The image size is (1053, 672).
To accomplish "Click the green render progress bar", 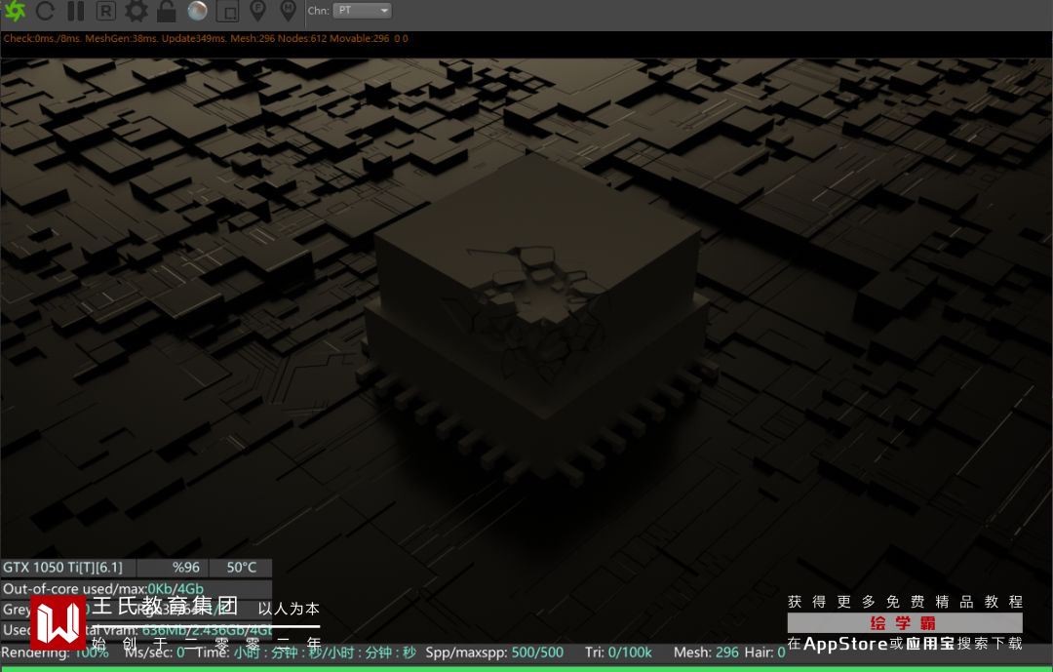I will 526,669.
